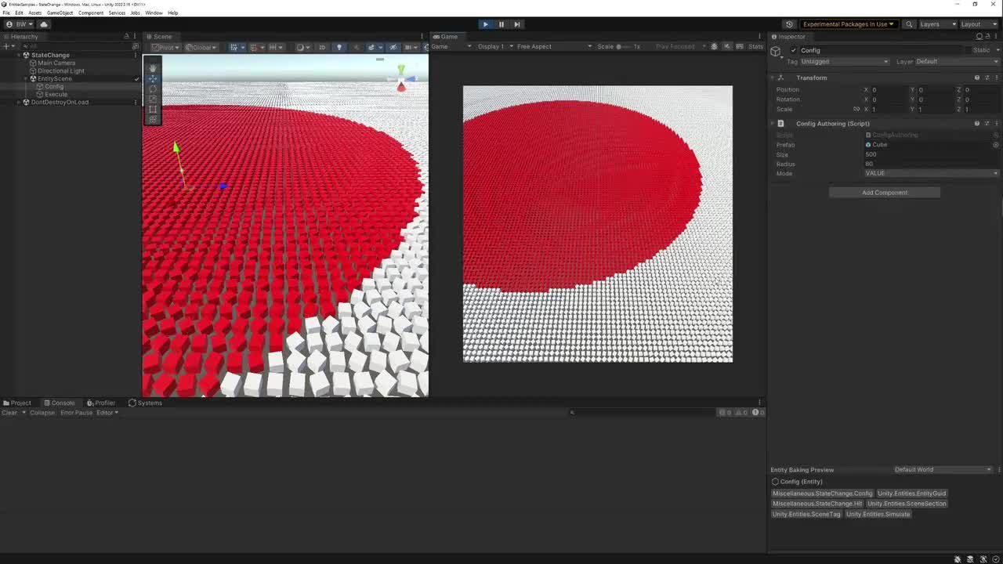
Task: Open BW account dropdown
Action: pos(20,24)
